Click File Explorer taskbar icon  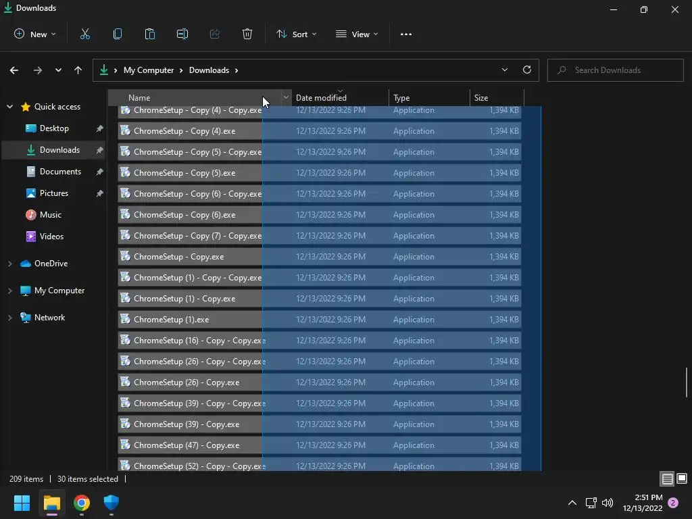(x=51, y=502)
